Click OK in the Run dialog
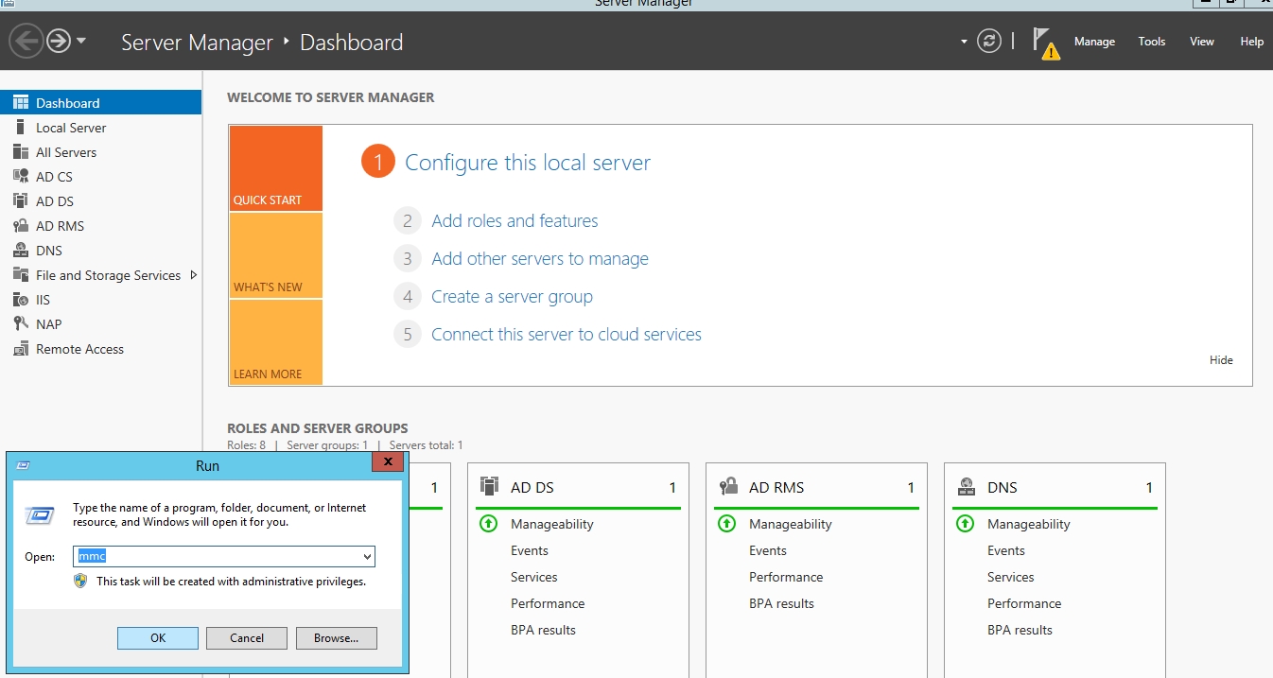Viewport: 1273px width, 678px height. pyautogui.click(x=158, y=638)
